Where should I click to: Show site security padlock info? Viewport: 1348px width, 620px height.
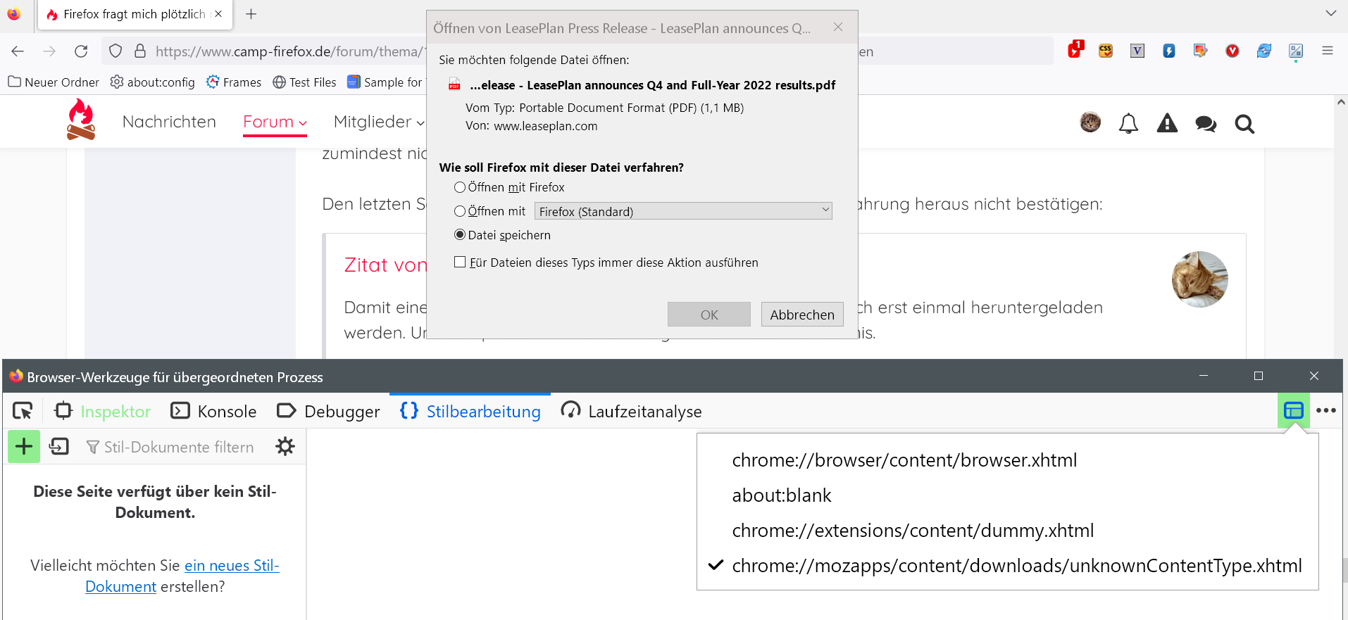pos(140,51)
